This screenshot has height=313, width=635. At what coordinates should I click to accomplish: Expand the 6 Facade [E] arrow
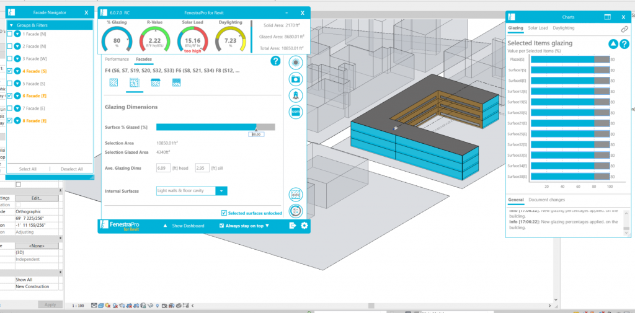point(17,95)
